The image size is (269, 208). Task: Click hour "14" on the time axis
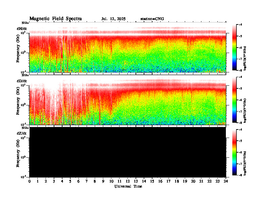(144, 181)
